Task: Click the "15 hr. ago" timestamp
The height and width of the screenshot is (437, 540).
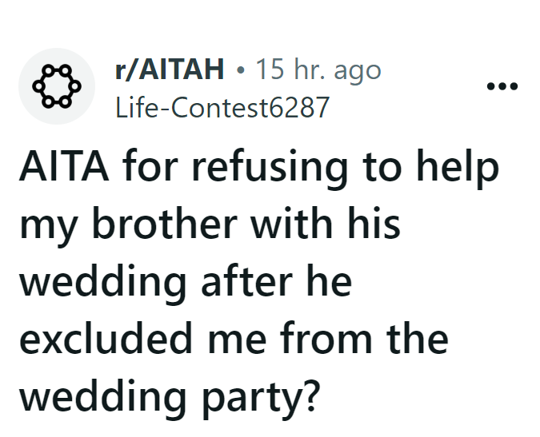Action: pos(318,71)
